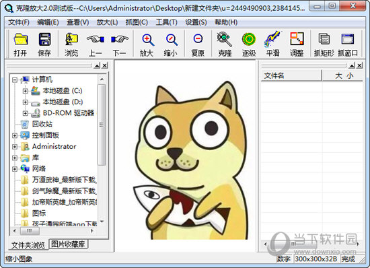Click folder tree scroll down arrow

[102, 222]
